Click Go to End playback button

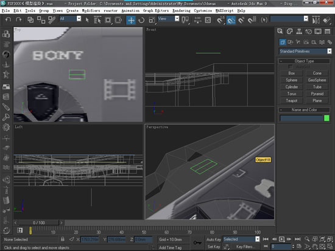click(x=298, y=239)
